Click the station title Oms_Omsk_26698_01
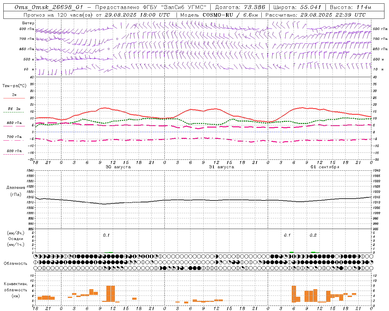 click(49, 7)
